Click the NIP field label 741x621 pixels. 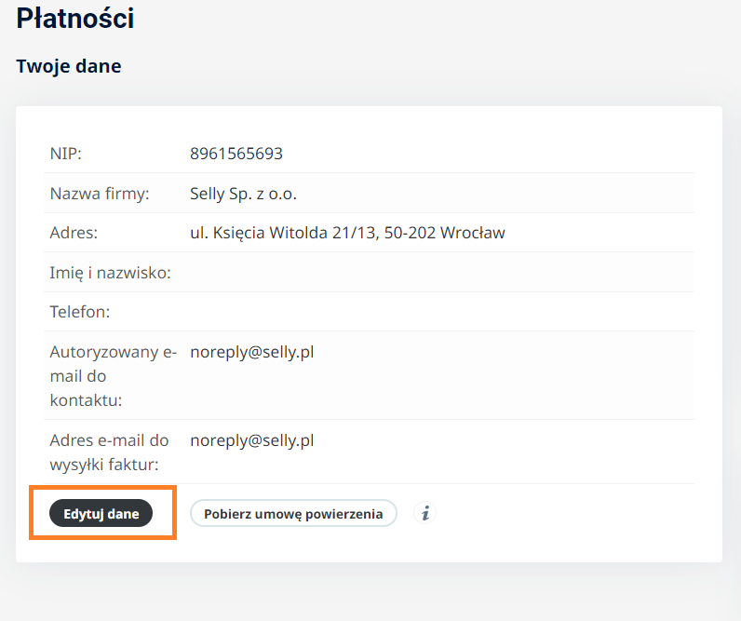pyautogui.click(x=65, y=154)
